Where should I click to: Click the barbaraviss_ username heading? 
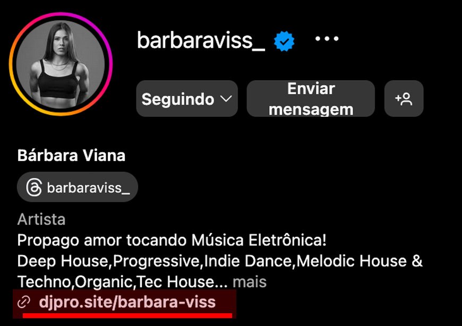[x=201, y=40]
